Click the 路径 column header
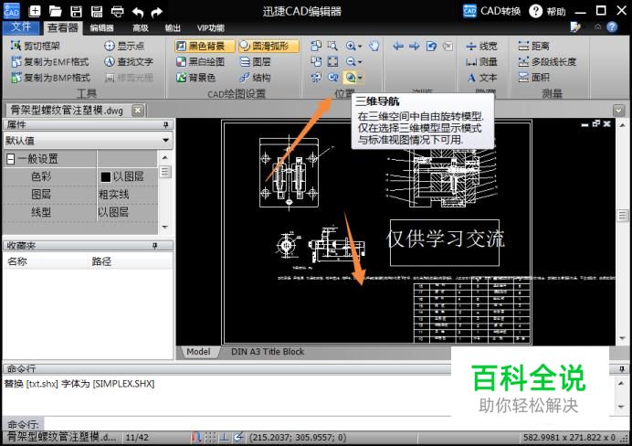This screenshot has height=446, width=632. [101, 261]
